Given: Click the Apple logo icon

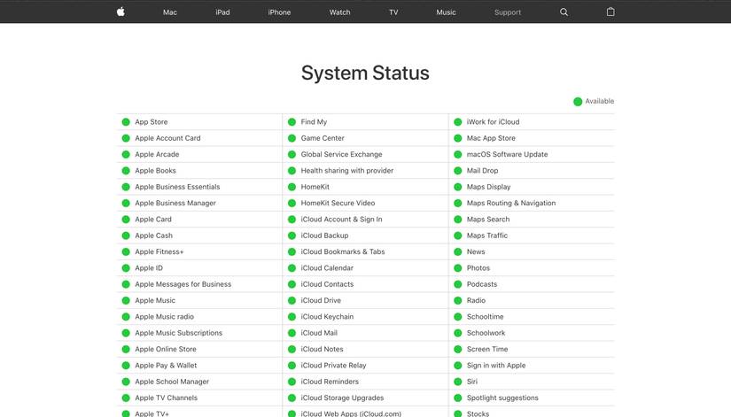Looking at the screenshot, I should (121, 12).
